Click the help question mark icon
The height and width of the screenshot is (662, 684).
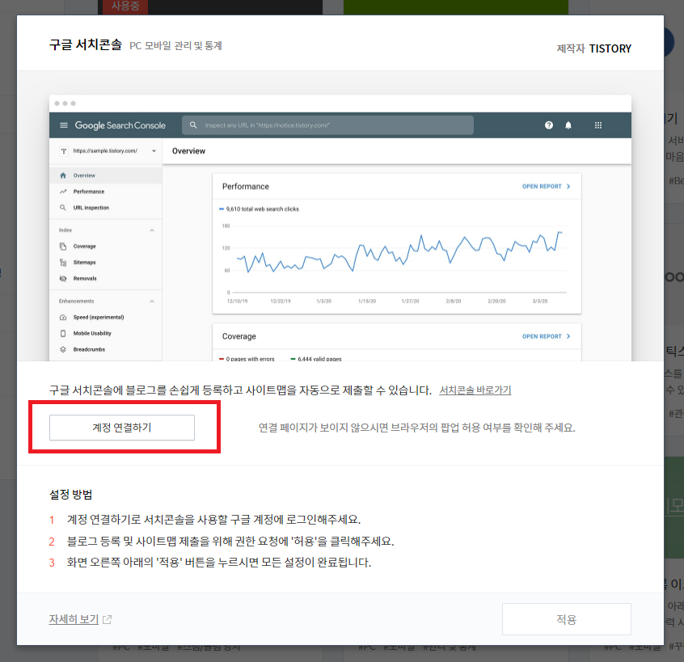(x=549, y=125)
